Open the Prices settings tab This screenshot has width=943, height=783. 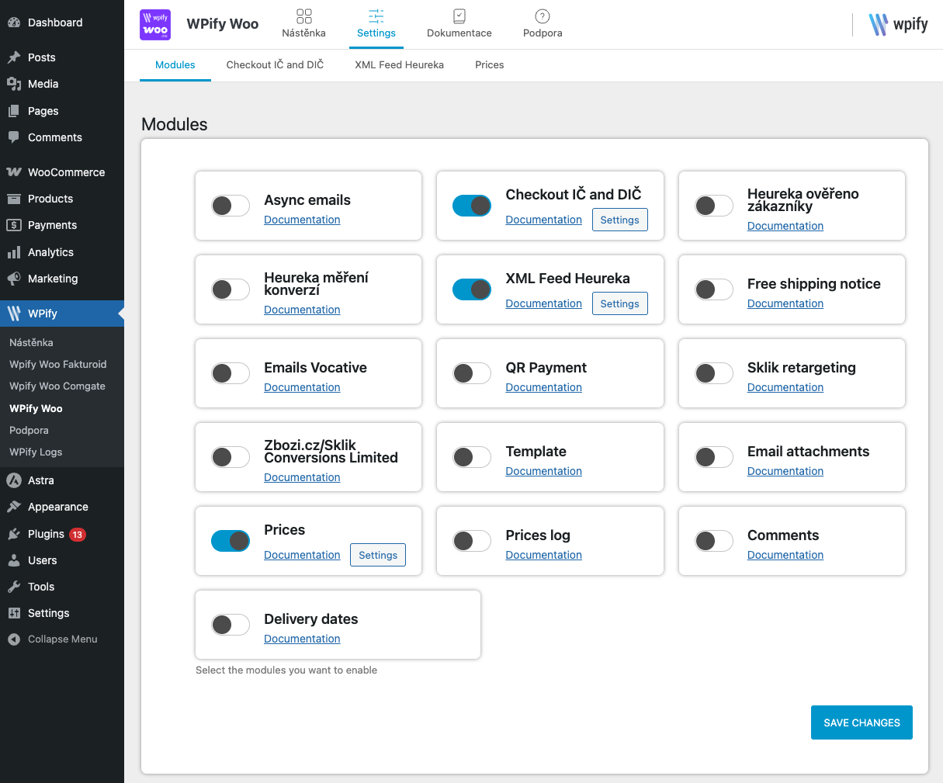pyautogui.click(x=489, y=65)
